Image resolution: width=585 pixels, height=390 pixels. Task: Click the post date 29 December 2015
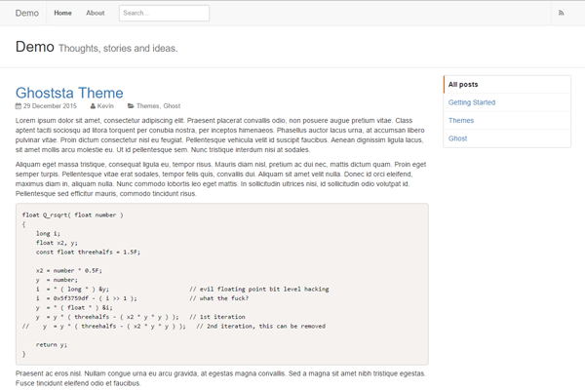pyautogui.click(x=50, y=106)
